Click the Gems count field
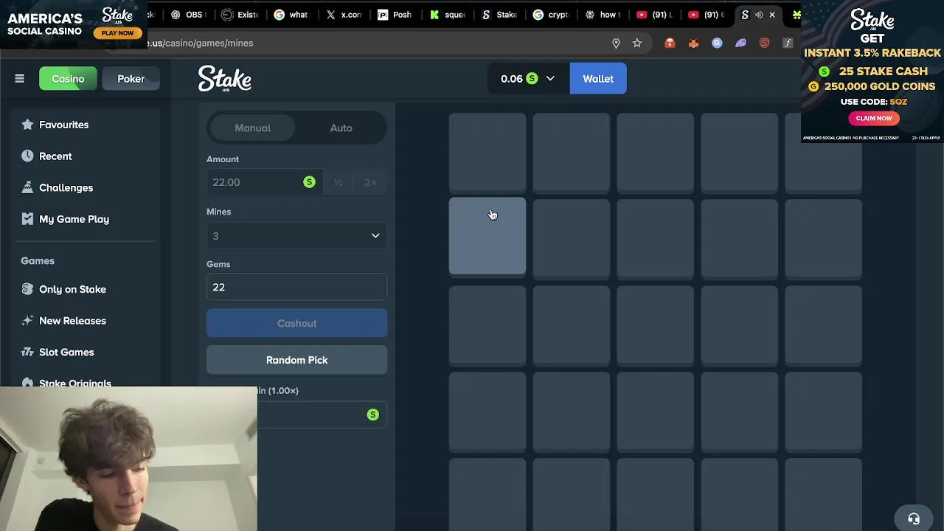Image resolution: width=944 pixels, height=531 pixels. tap(296, 288)
